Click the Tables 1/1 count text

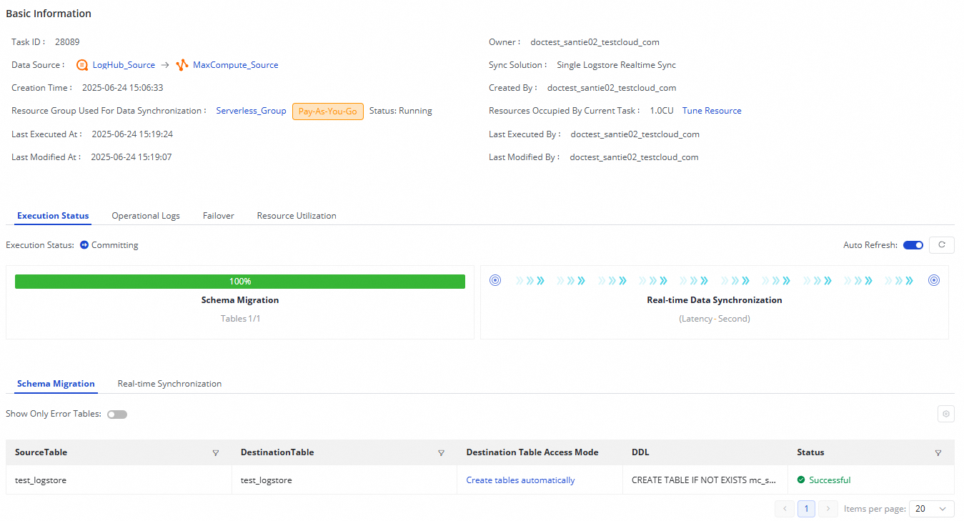click(240, 318)
